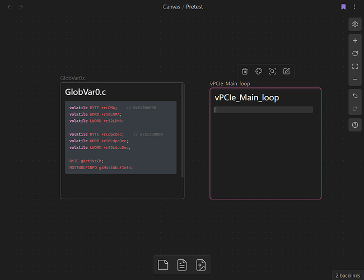Delete the selected card with trash icon
Image resolution: width=364 pixels, height=280 pixels.
click(245, 71)
